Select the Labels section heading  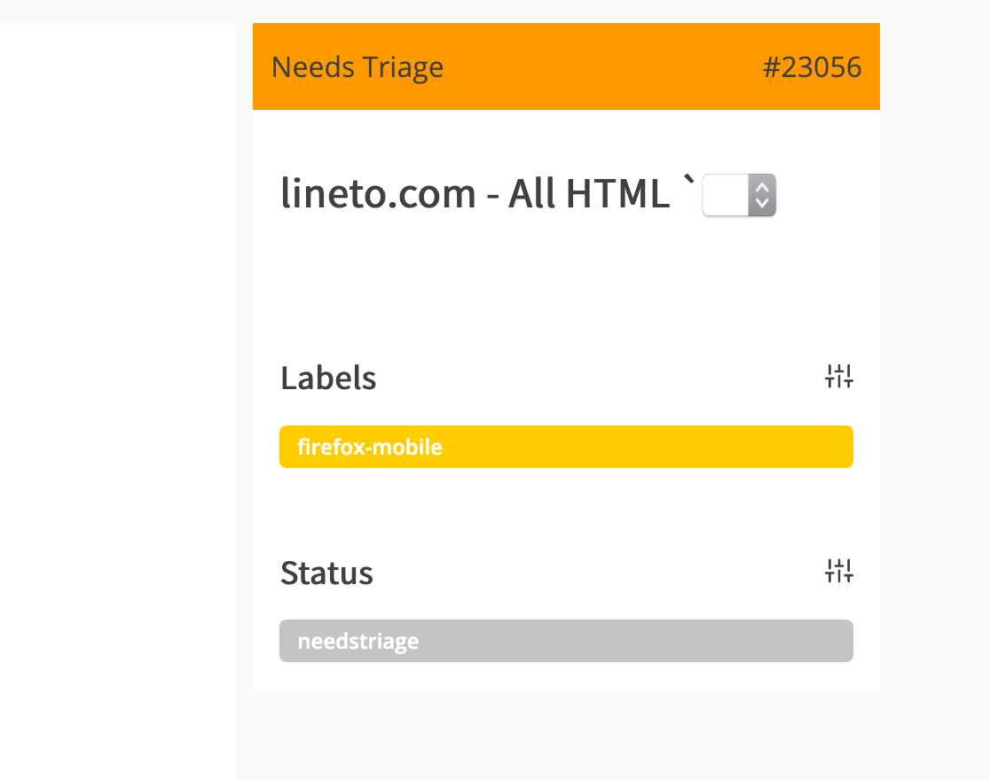click(x=328, y=378)
